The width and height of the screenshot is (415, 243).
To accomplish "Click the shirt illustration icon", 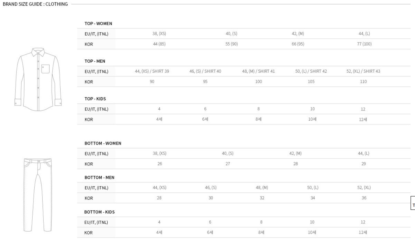I will 38,80.
